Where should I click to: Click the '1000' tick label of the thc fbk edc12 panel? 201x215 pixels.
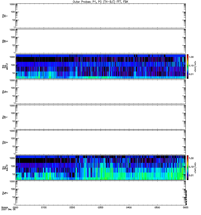point(12,158)
